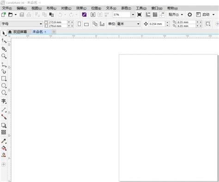Toggle the Show rulers button
219x182 pixels.
(x=148, y=15)
